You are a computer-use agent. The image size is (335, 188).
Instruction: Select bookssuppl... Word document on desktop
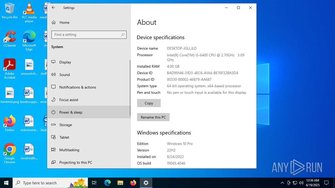29,95
